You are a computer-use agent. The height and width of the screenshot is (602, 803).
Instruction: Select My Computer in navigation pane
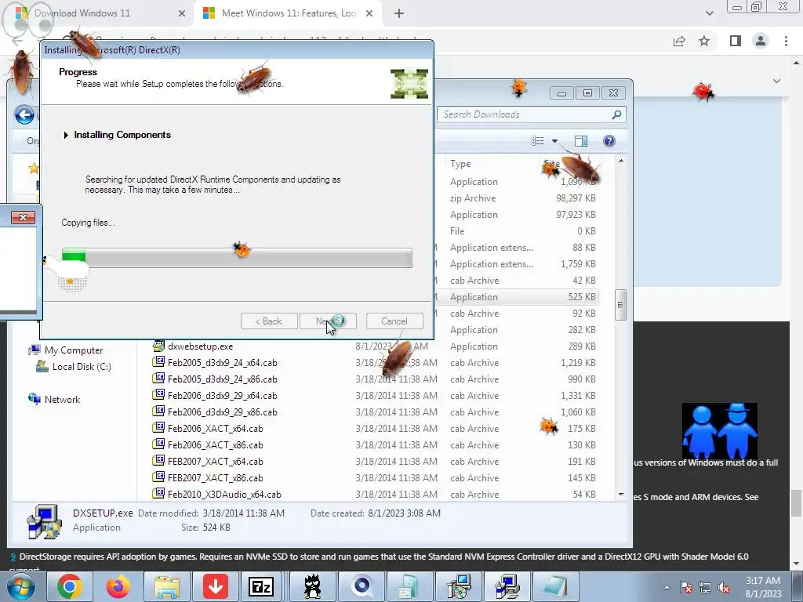74,350
